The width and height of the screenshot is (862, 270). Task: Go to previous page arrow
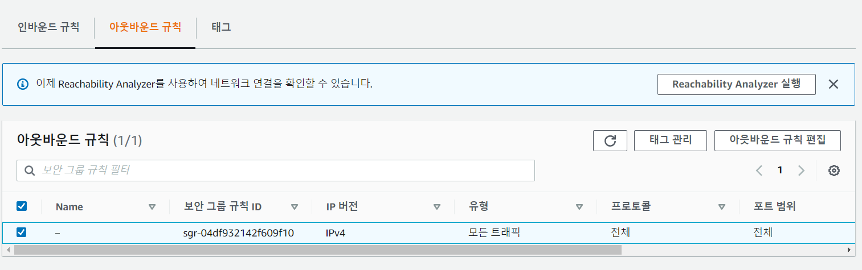point(759,171)
